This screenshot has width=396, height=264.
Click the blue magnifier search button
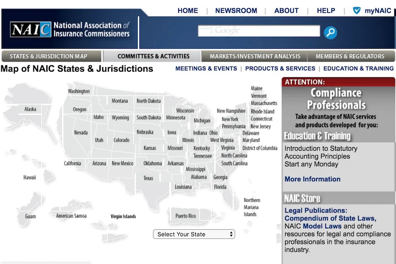coord(330,32)
